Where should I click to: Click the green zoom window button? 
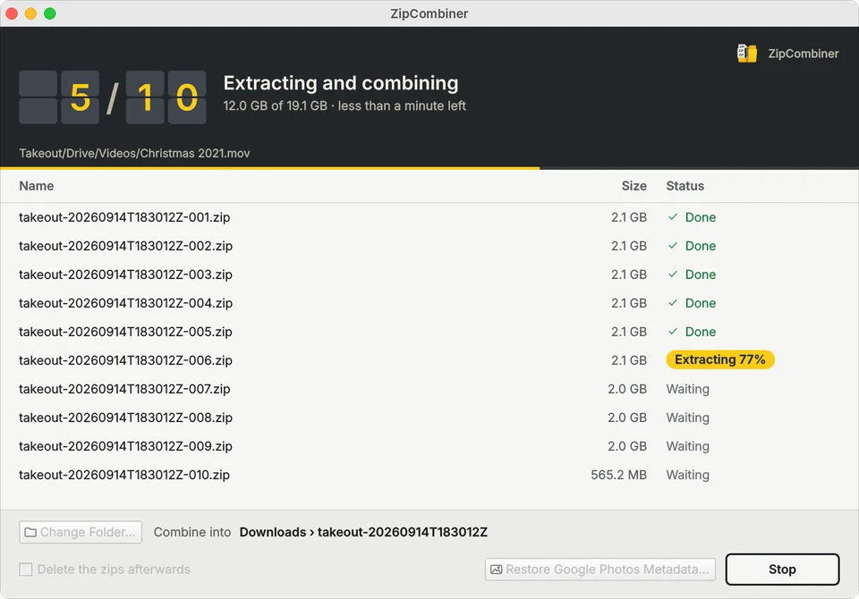(x=50, y=13)
